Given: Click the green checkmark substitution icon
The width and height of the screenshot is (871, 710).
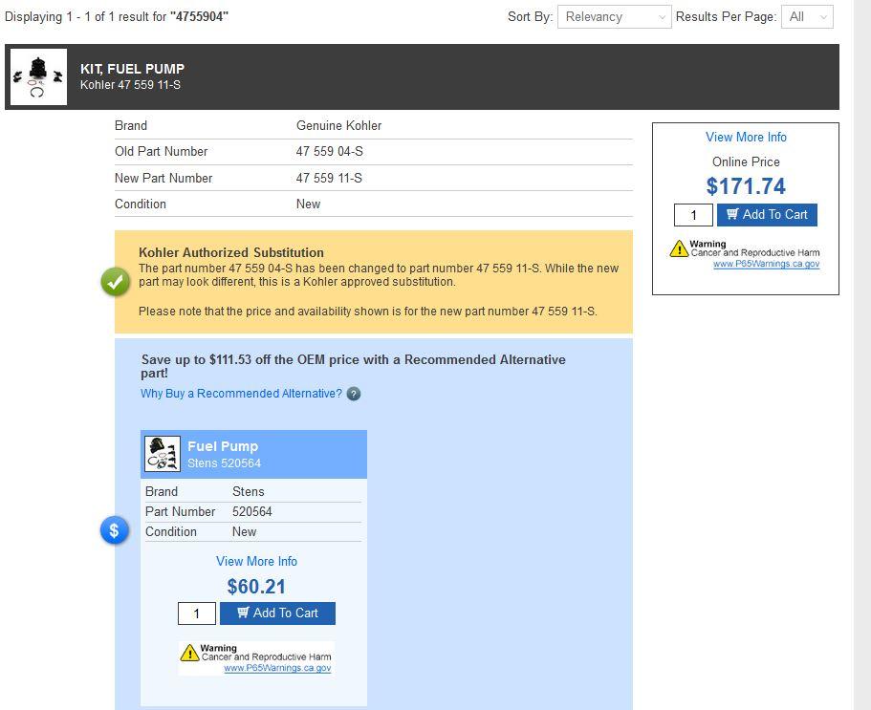Looking at the screenshot, I should coord(115,282).
